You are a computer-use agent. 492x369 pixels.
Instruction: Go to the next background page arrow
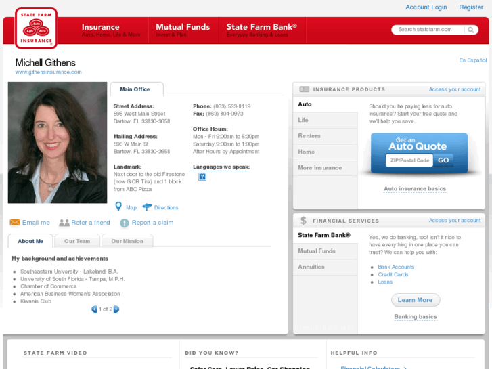(116, 309)
